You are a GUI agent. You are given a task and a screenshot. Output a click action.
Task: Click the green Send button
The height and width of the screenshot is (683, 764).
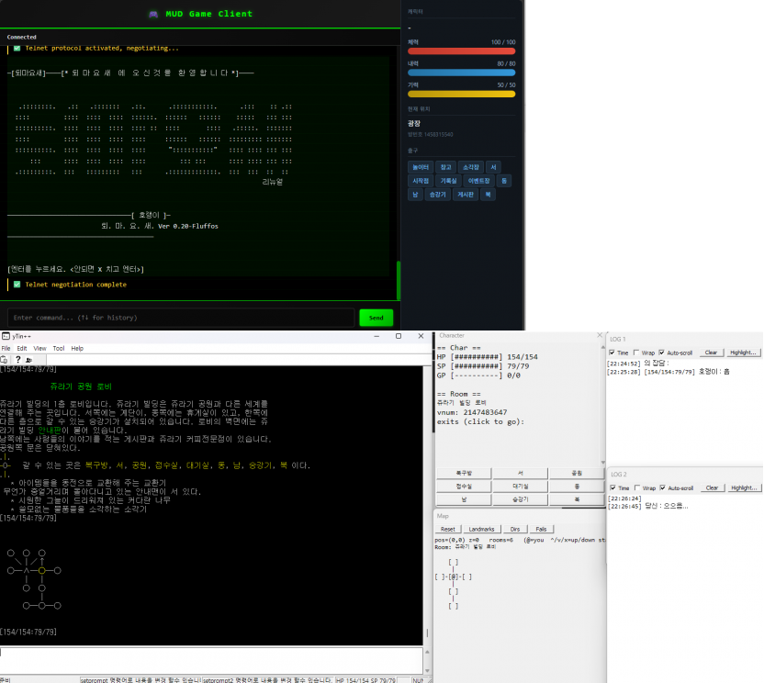376,318
